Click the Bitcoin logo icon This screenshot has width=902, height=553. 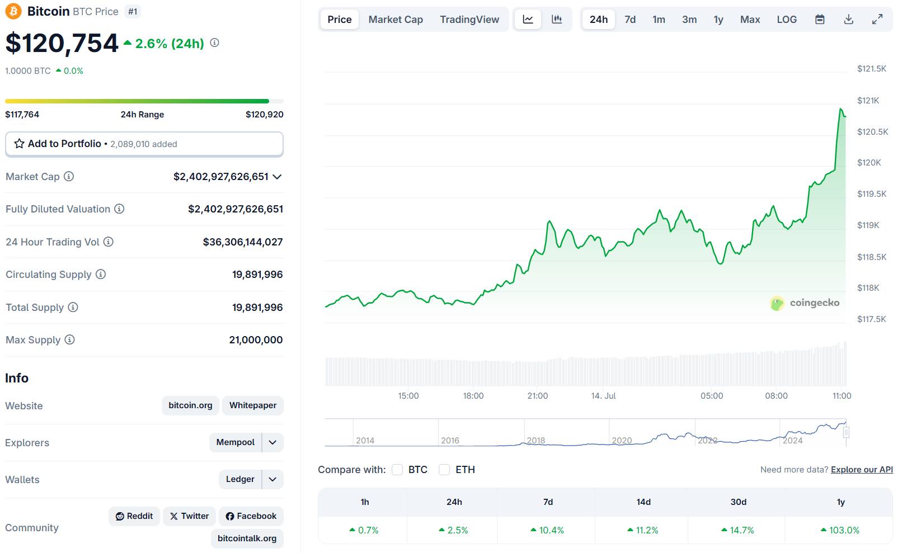13,11
